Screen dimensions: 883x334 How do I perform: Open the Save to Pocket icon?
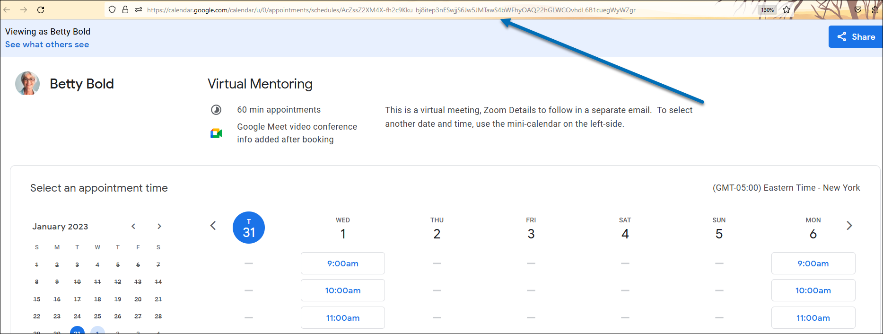coord(858,9)
